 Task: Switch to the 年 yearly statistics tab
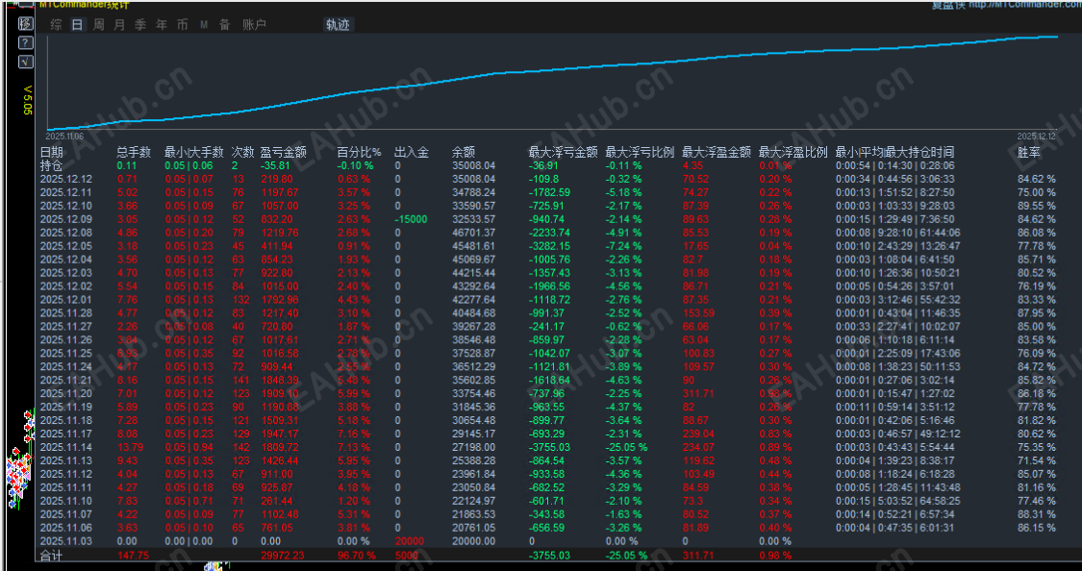coord(160,24)
